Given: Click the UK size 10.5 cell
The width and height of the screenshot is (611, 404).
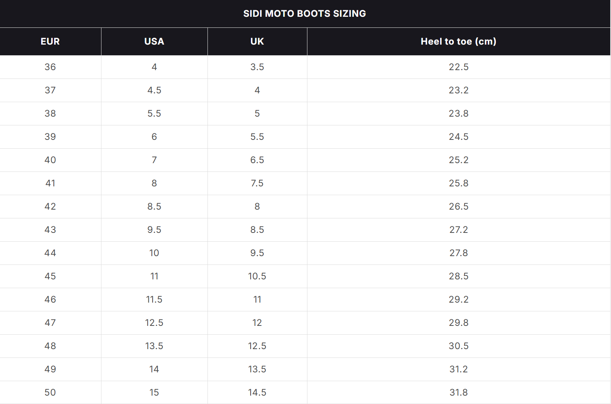Looking at the screenshot, I should pos(257,276).
